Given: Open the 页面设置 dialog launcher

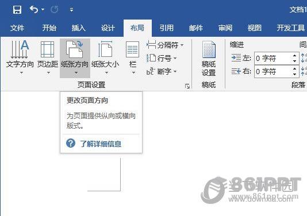Looking at the screenshot, I should (x=187, y=86).
